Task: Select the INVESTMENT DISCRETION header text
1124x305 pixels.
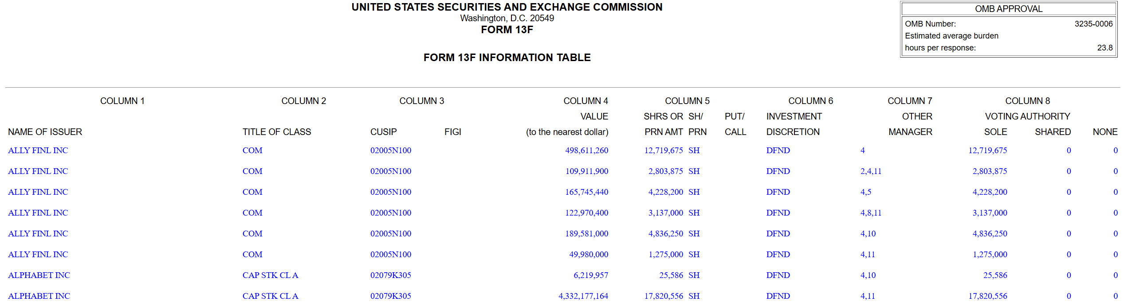Action: (x=794, y=124)
